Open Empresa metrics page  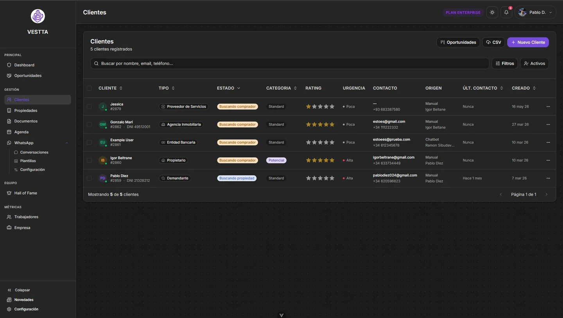pos(38,228)
